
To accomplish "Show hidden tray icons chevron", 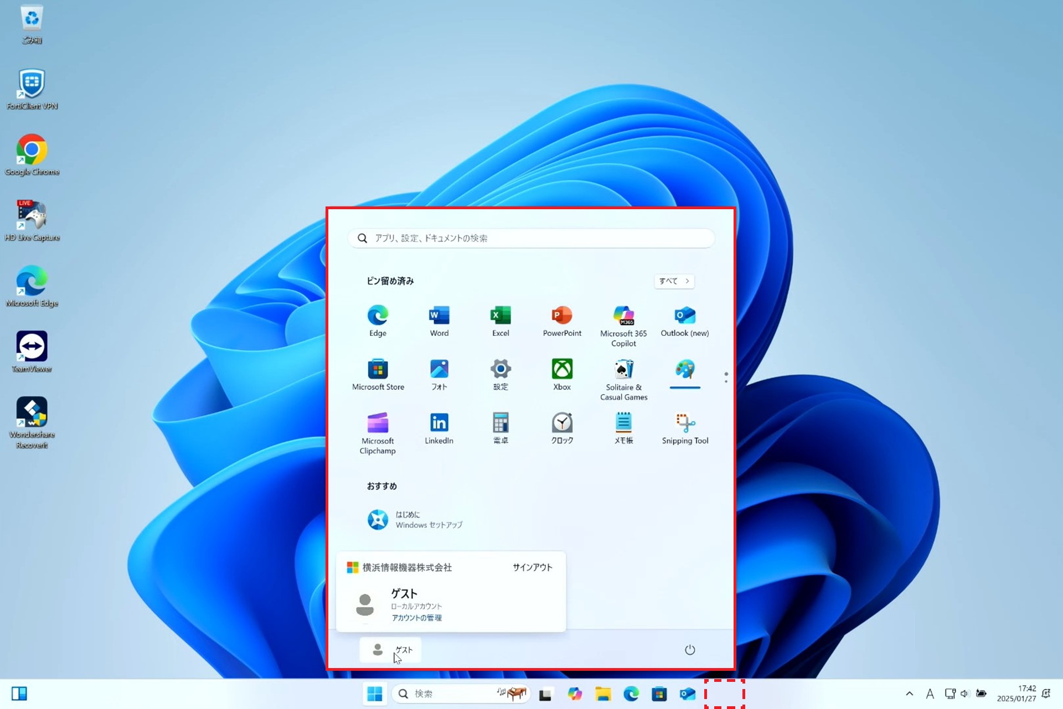I will (909, 694).
